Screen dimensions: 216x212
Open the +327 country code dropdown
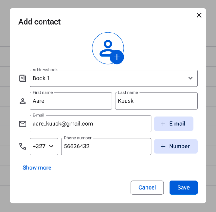44,147
